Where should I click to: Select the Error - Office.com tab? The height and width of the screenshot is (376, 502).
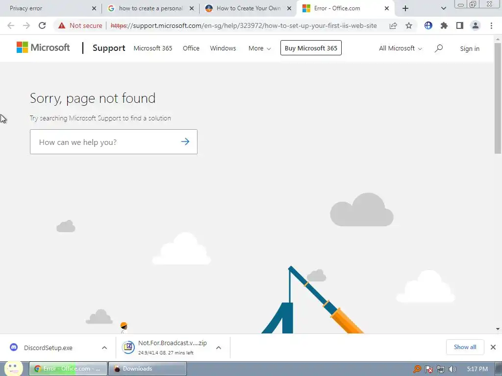pyautogui.click(x=346, y=8)
